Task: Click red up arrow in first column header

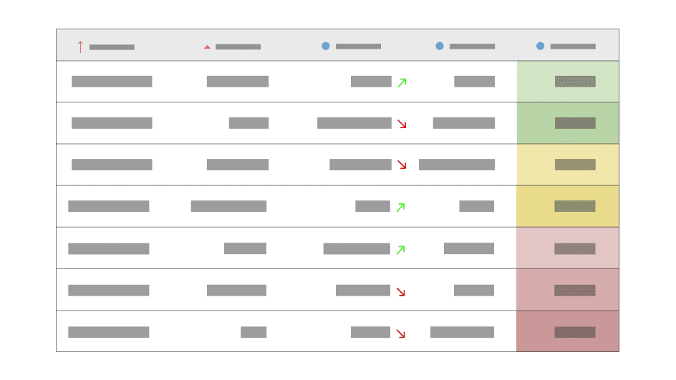Action: tap(80, 47)
